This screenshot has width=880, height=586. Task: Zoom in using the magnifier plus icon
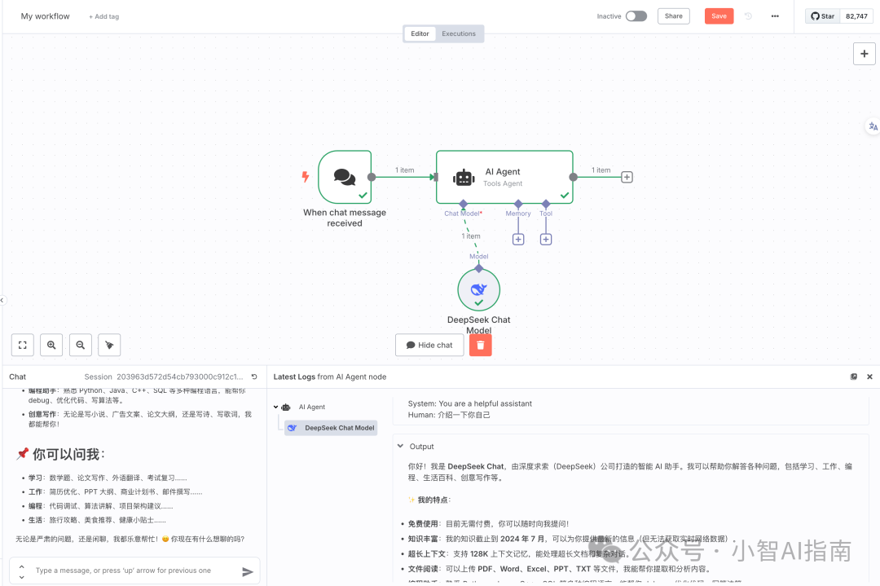(51, 345)
